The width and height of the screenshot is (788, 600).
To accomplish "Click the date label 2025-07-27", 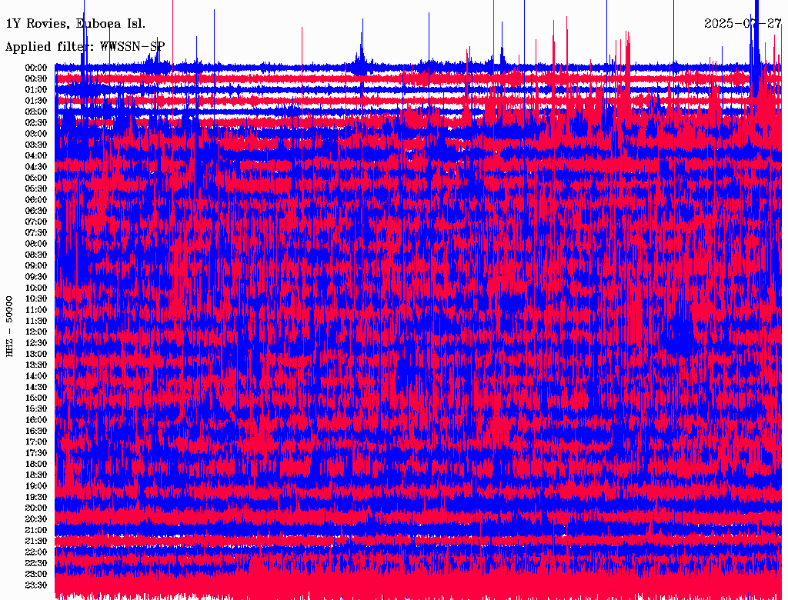I will (743, 24).
